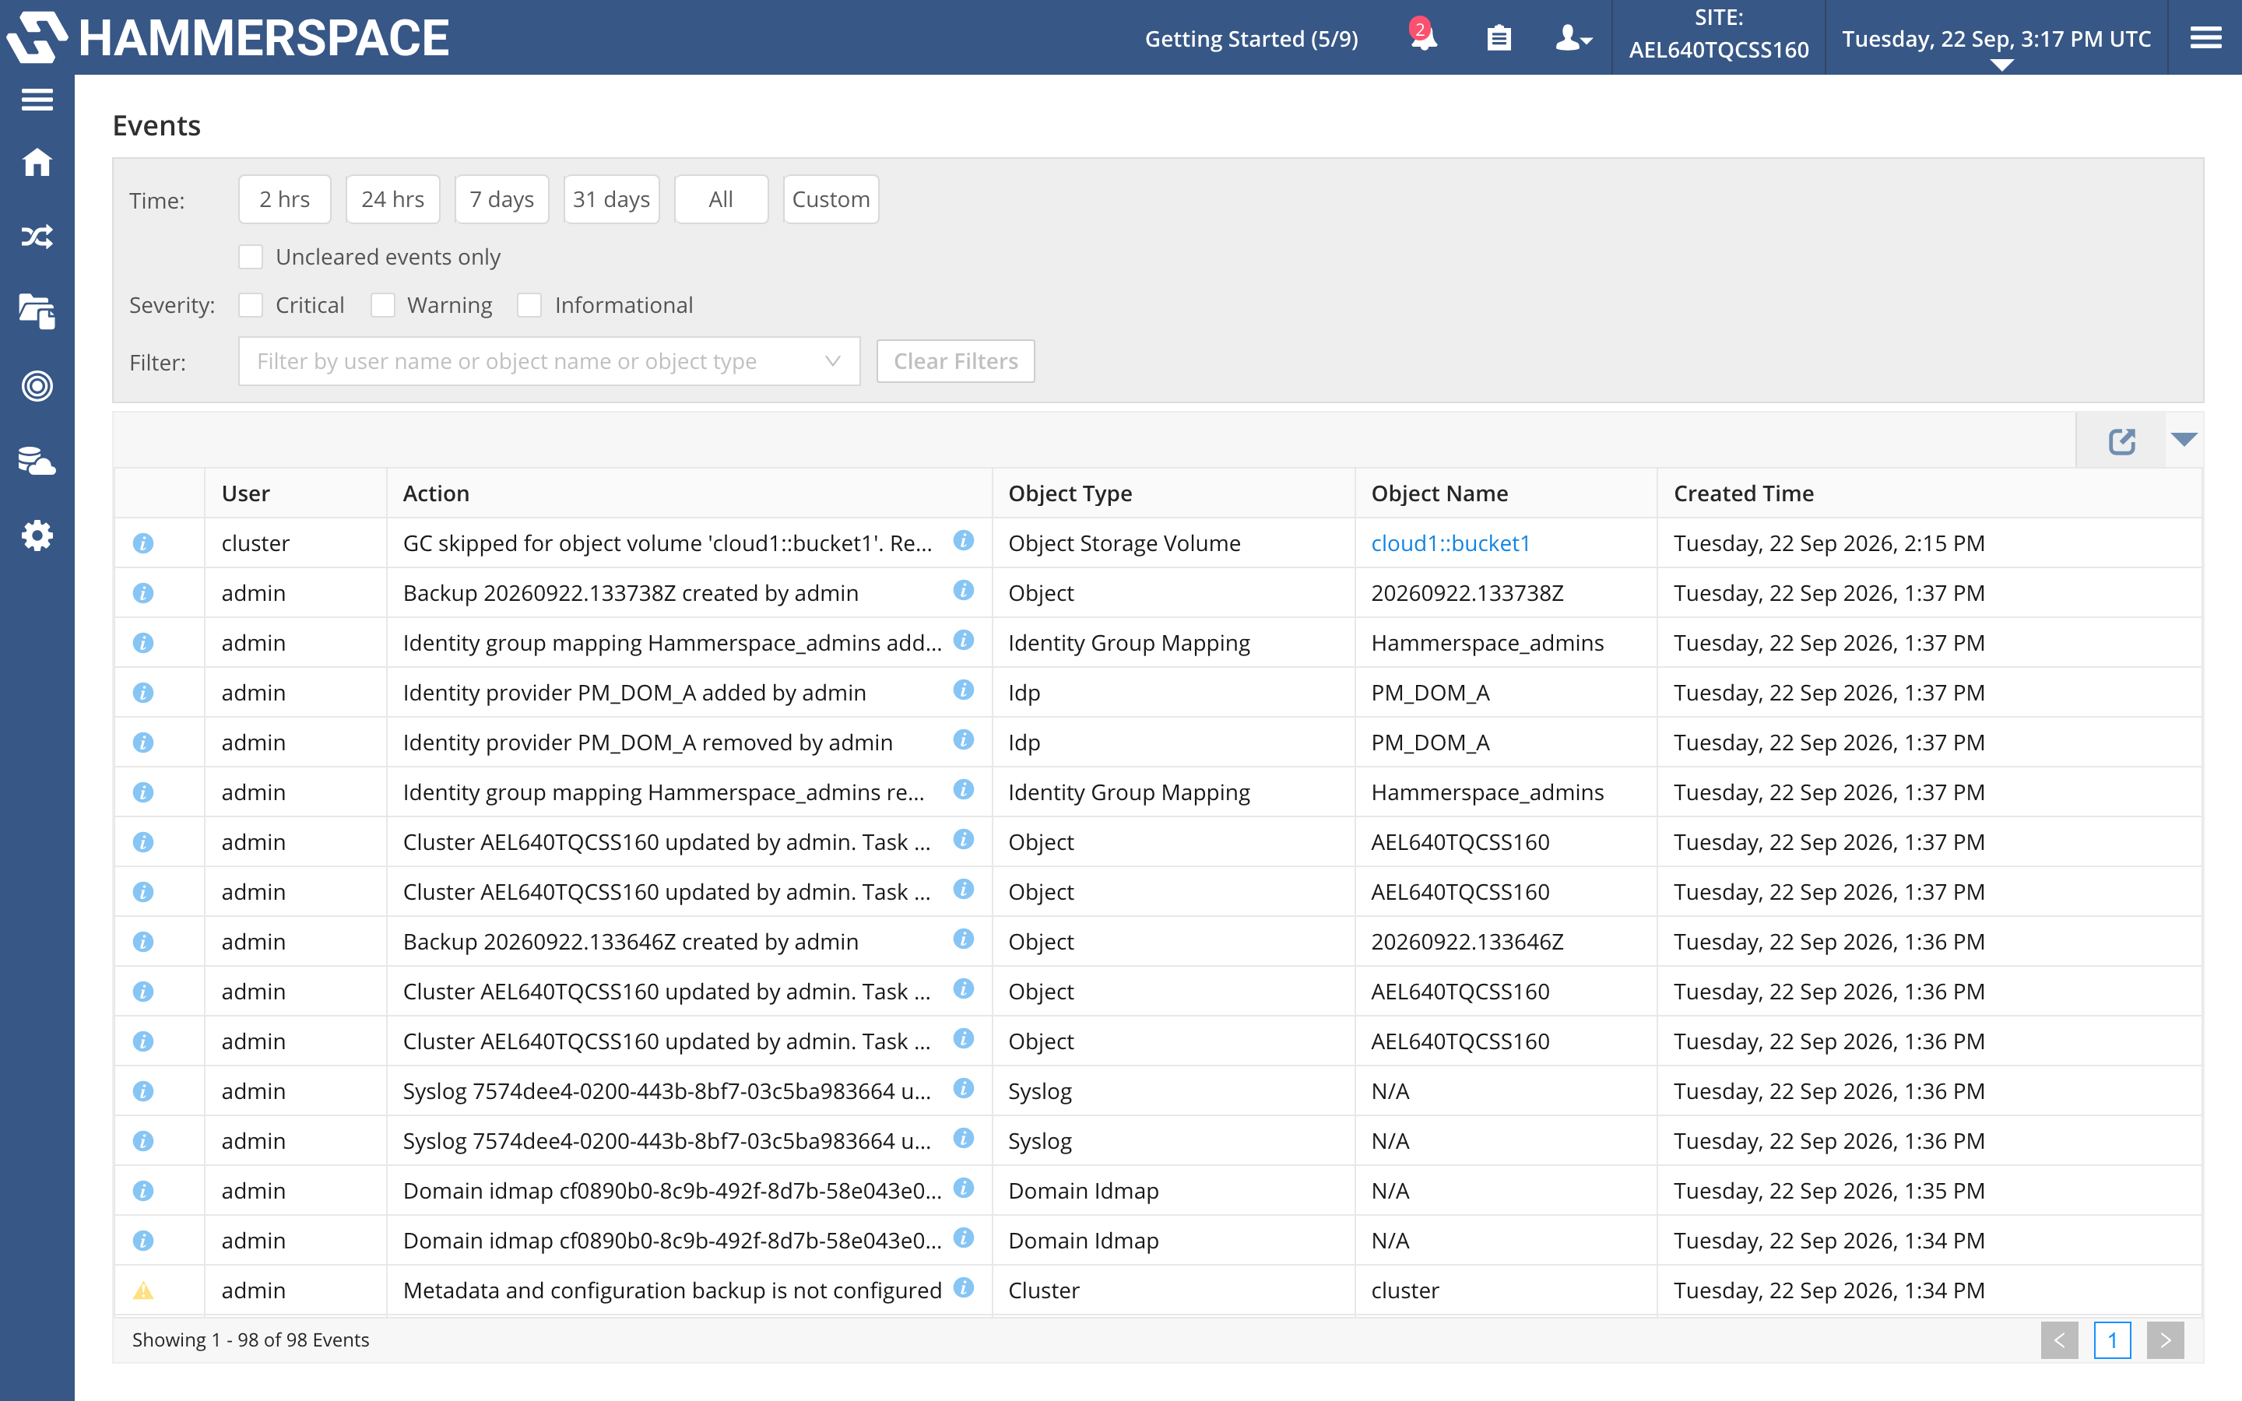Expand the table options dropdown arrow
2242x1401 pixels.
tap(2184, 439)
